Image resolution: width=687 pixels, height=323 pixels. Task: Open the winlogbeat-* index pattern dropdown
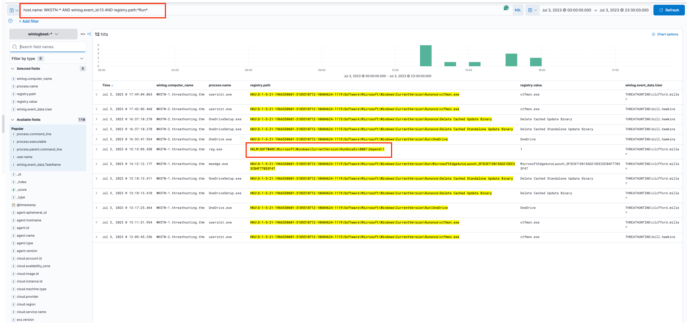pyautogui.click(x=43, y=34)
